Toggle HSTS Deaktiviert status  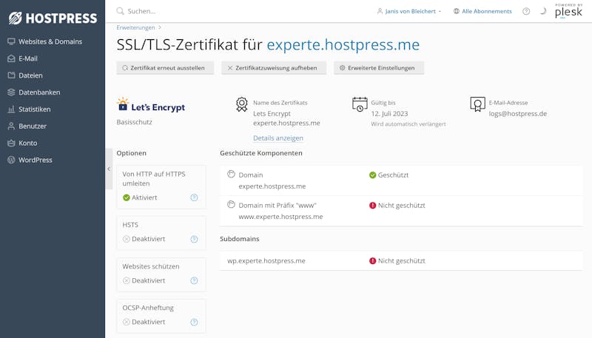[144, 239]
